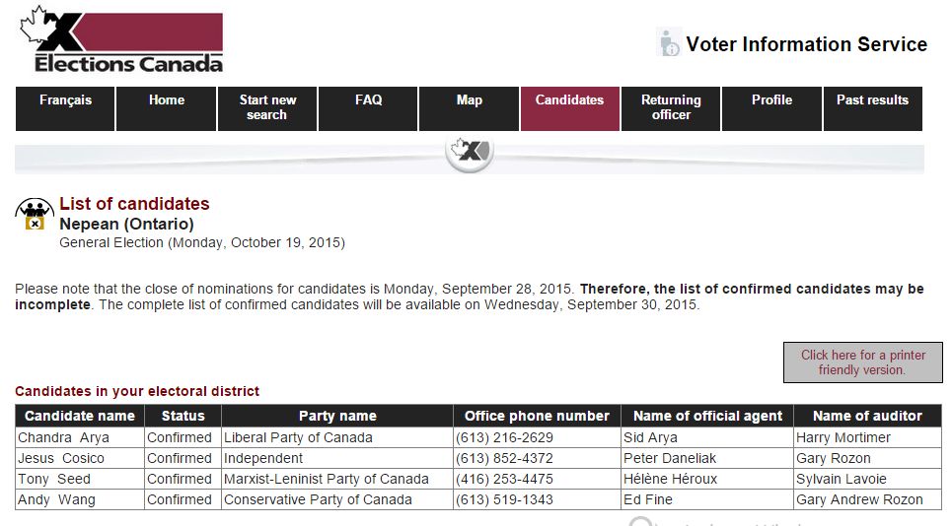952x526 pixels.
Task: View Past results
Action: pos(872,108)
